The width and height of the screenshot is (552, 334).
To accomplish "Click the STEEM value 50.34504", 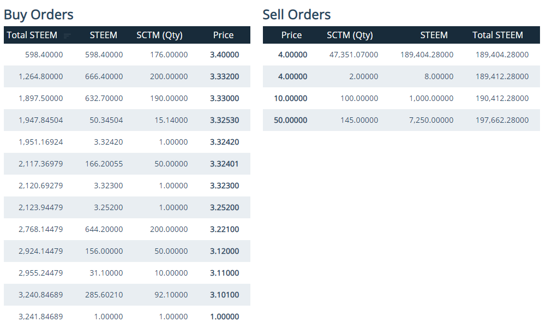I will coord(106,120).
